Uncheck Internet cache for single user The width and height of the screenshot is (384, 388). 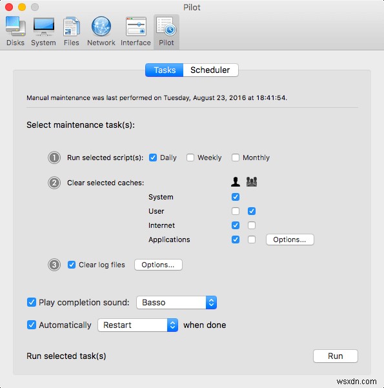236,225
